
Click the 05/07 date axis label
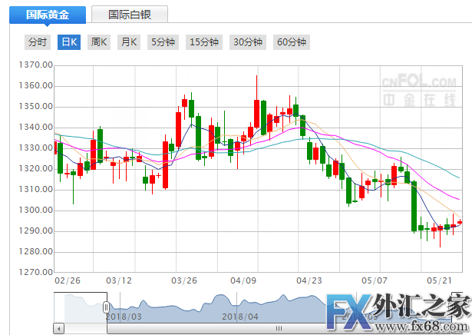(375, 280)
